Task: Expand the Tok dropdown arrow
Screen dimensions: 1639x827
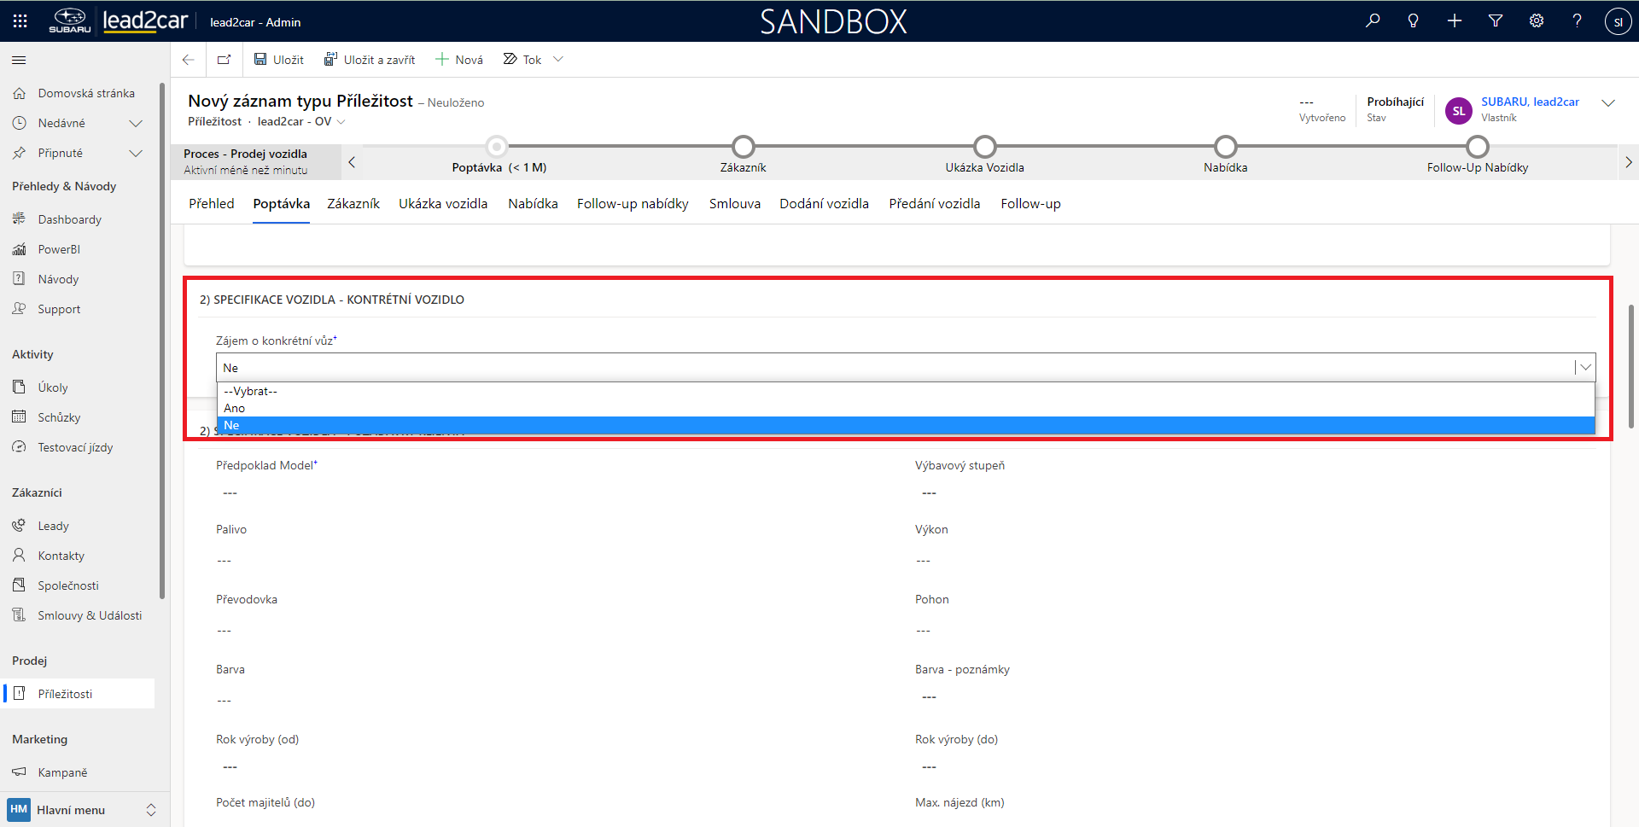Action: coord(558,60)
